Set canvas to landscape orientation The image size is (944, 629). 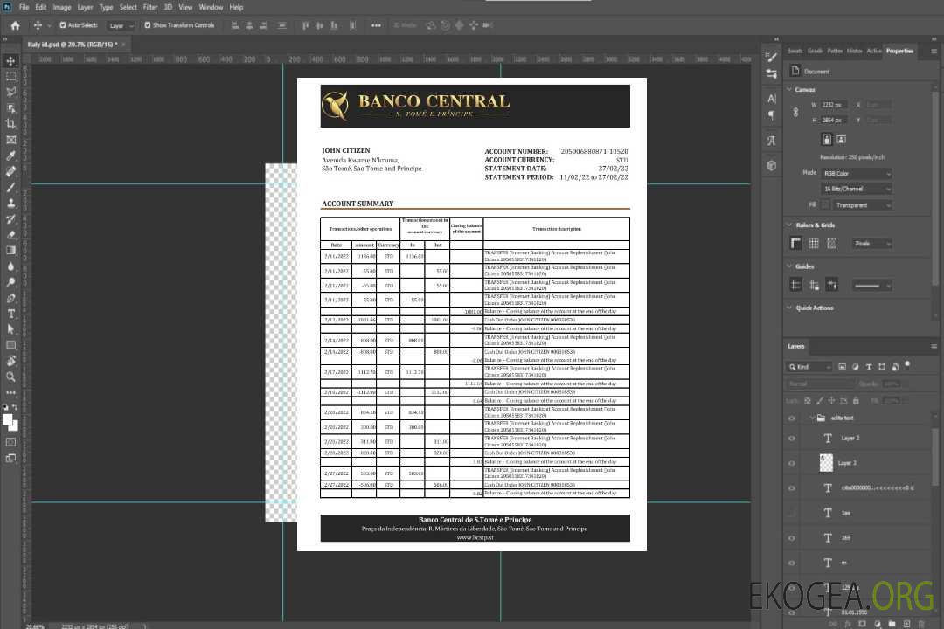pyautogui.click(x=841, y=140)
